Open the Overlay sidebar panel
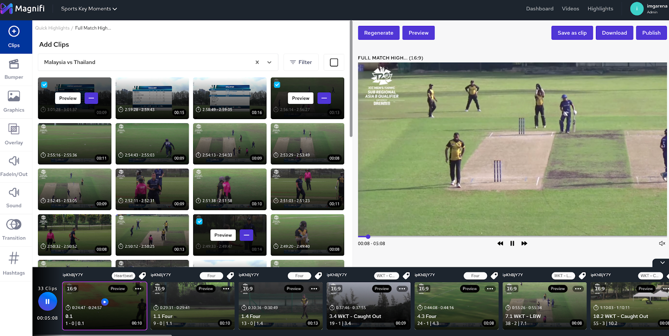The image size is (669, 336). (14, 135)
